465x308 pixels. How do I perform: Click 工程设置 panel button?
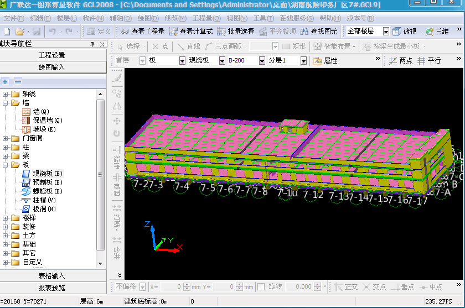(53, 55)
